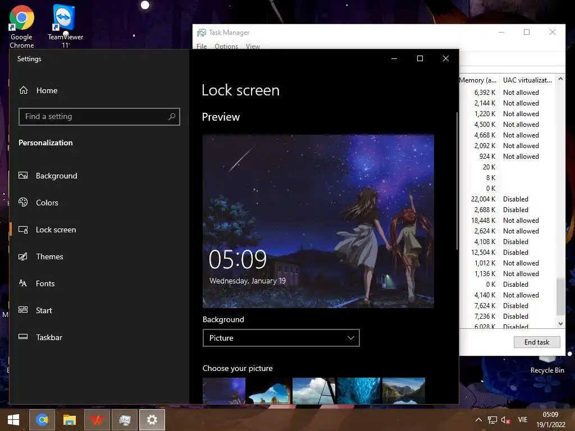Viewport: 575px width, 431px height.
Task: Click the Task Manager title bar icon
Action: 202,33
